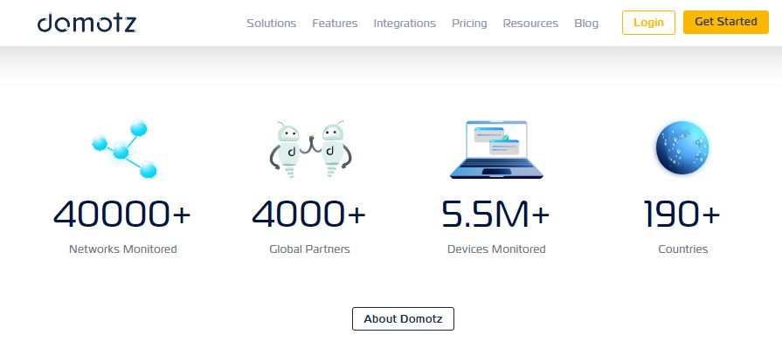
Task: Click the Domotz logo
Action: coord(87,23)
